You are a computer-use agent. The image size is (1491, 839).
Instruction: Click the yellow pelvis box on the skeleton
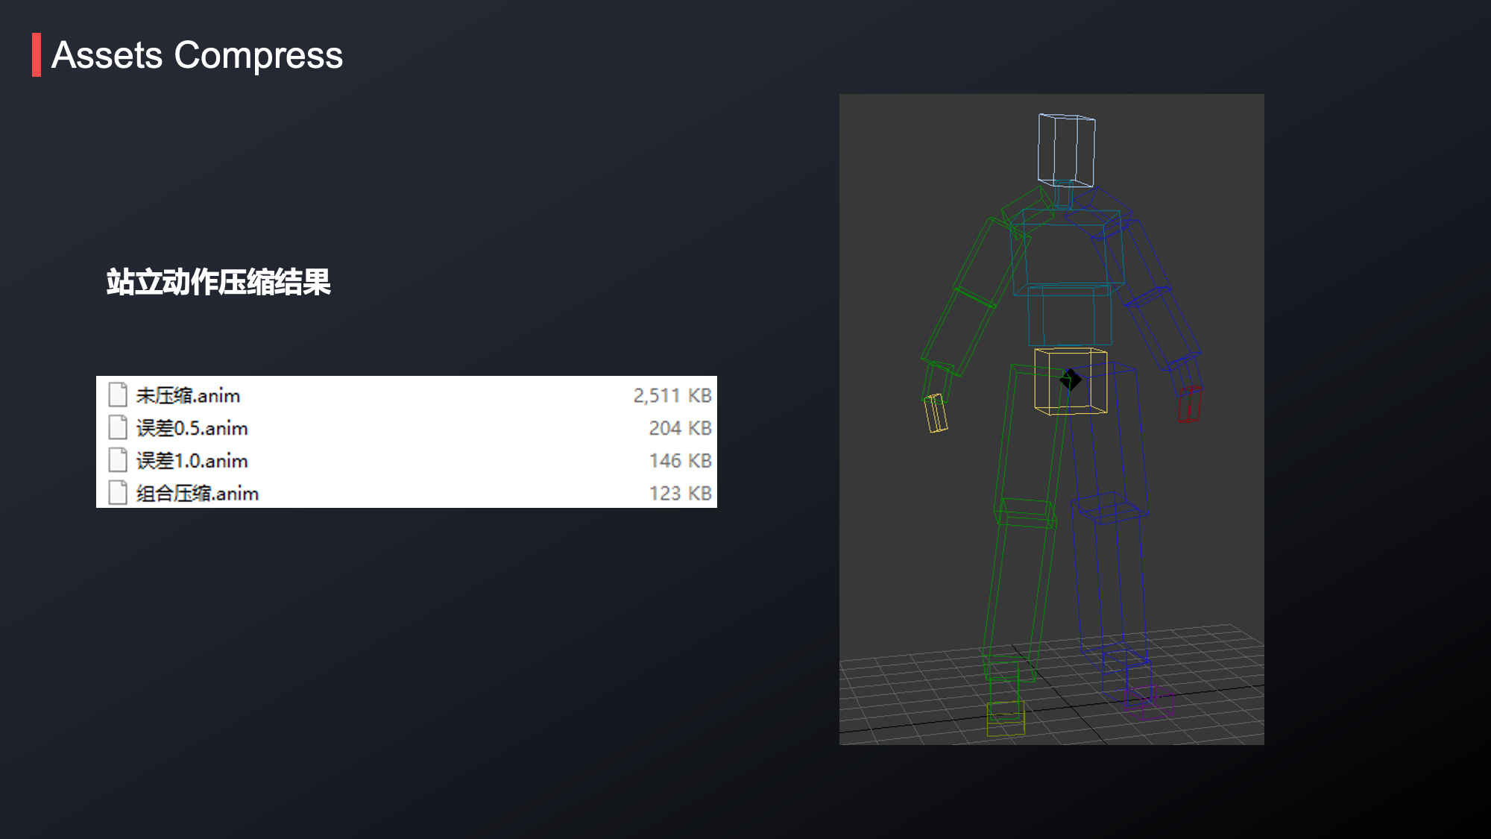click(1071, 381)
